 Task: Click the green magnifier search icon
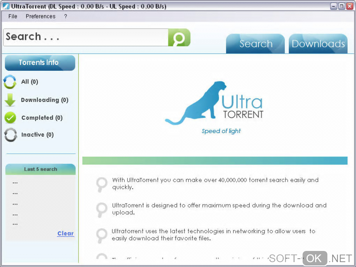[179, 37]
